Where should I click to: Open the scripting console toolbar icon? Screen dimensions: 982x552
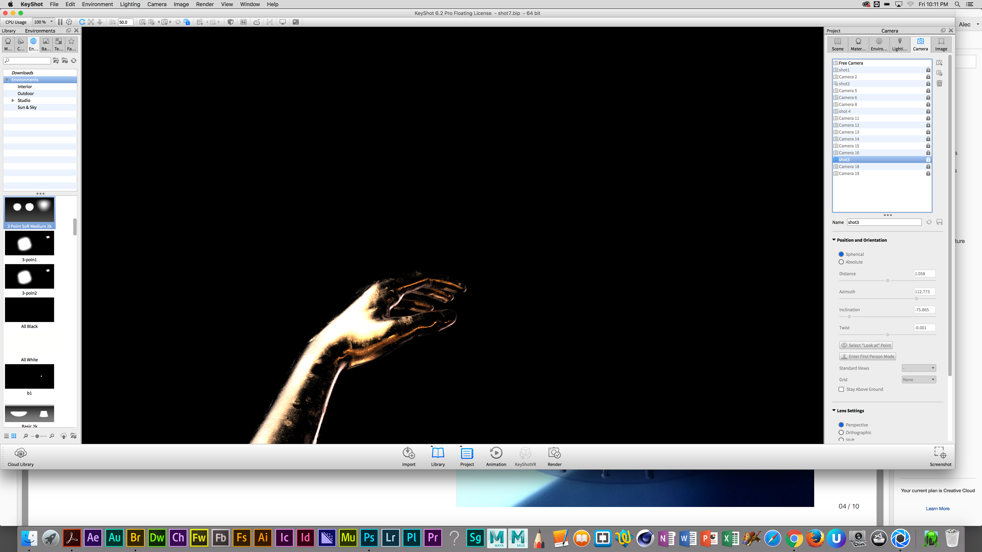tap(295, 22)
